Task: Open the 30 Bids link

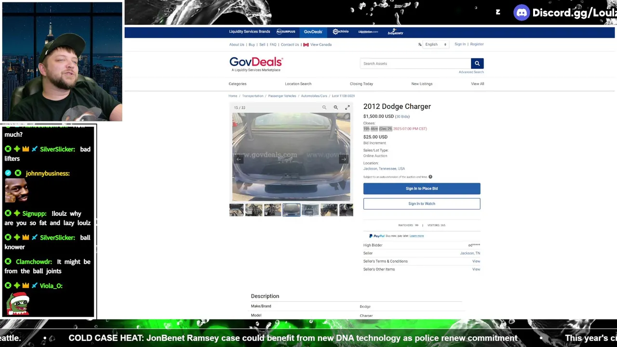Action: pyautogui.click(x=402, y=117)
